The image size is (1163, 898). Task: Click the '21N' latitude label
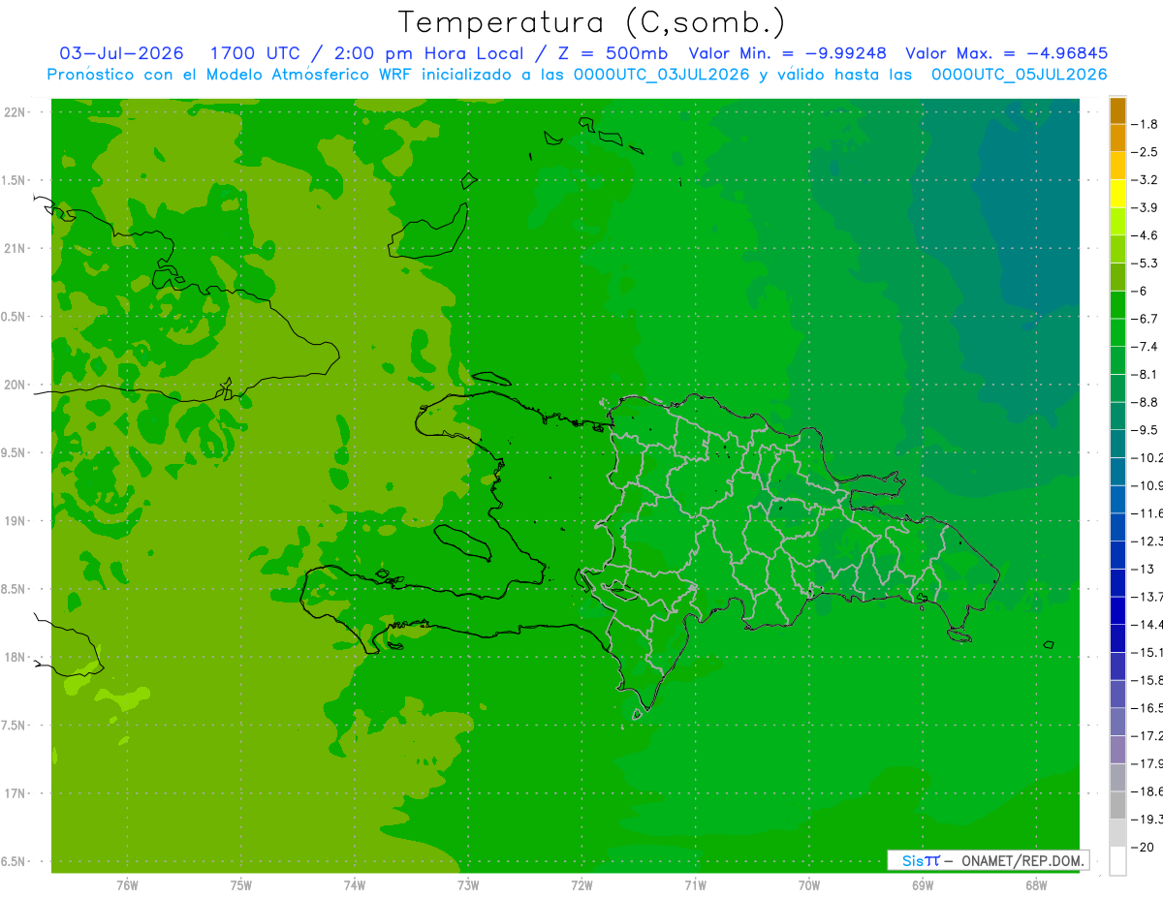(15, 248)
